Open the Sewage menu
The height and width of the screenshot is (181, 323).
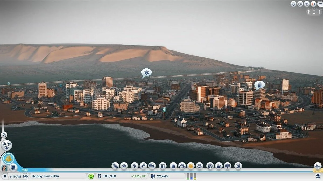[x=152, y=166]
